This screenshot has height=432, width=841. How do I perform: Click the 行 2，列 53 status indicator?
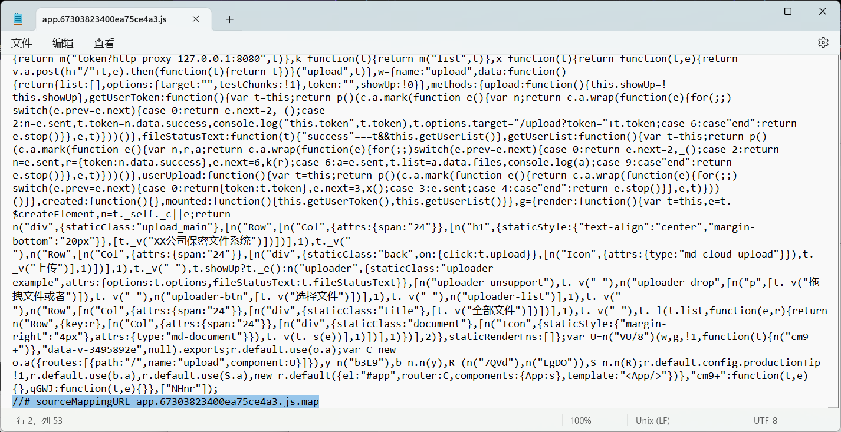[x=40, y=421]
